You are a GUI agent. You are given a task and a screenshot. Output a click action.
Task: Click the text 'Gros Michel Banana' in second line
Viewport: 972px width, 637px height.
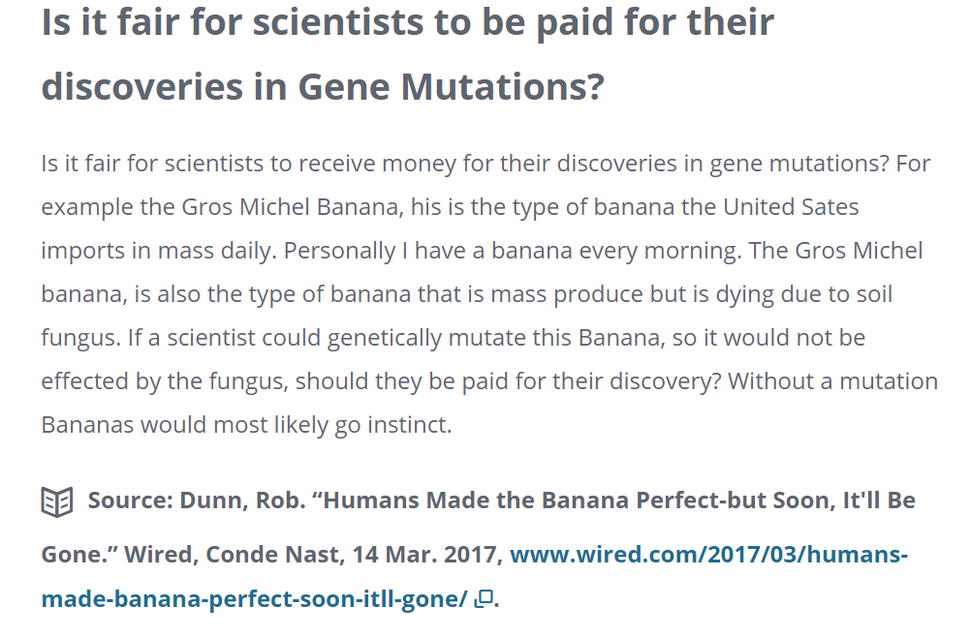290,207
